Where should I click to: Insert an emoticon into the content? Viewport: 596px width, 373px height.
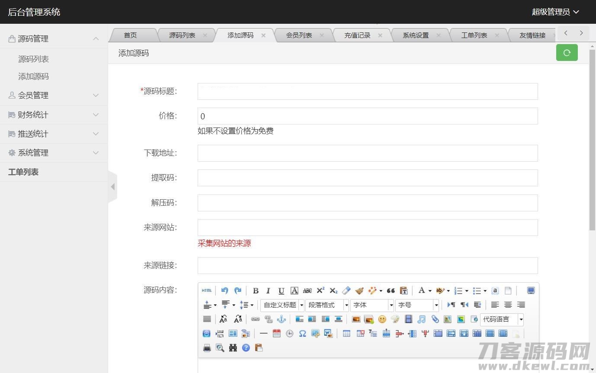coord(381,320)
